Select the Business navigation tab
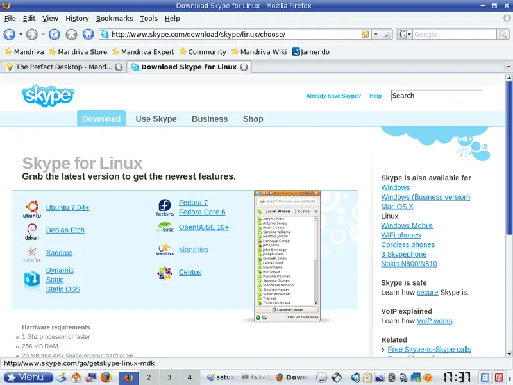 coord(210,119)
